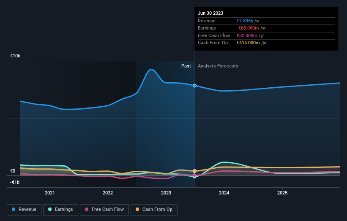This screenshot has width=347, height=221.
Task: Toggle the Cash From Op legend button
Action: (154, 210)
